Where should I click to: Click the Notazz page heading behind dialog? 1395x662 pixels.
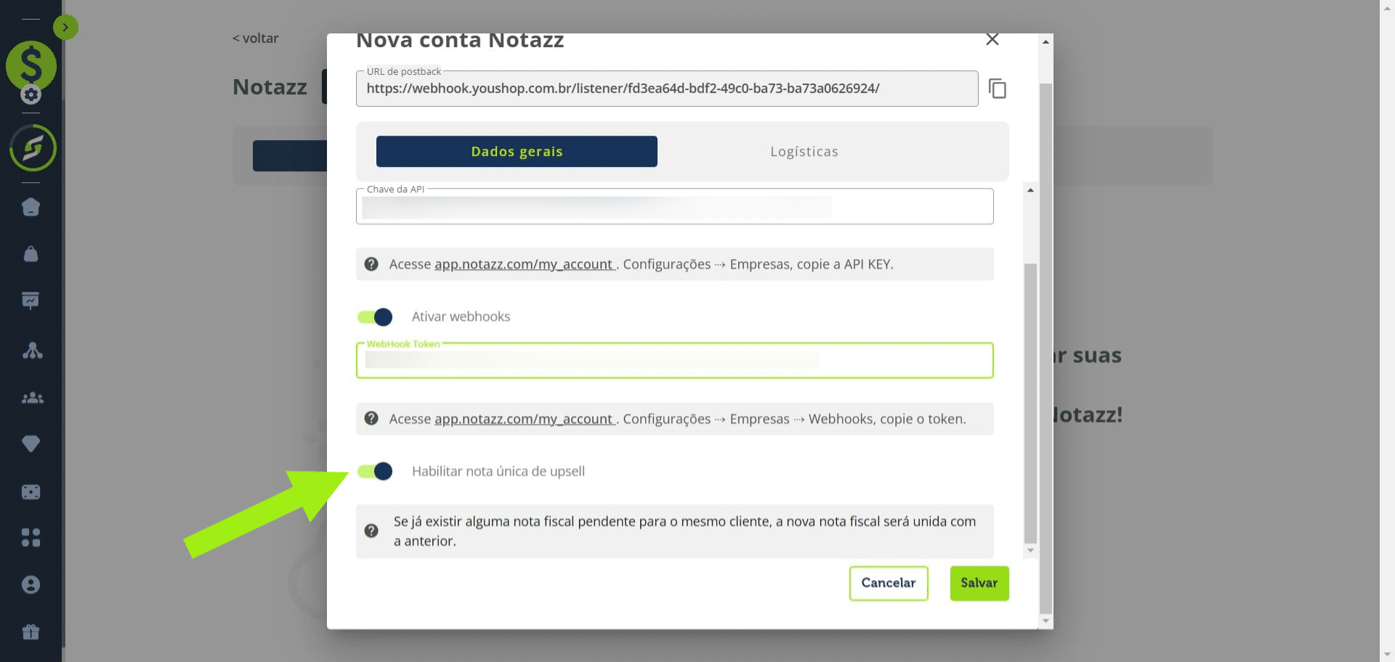click(270, 87)
